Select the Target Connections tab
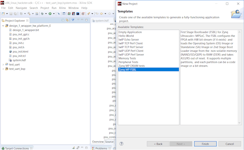 click(17, 148)
